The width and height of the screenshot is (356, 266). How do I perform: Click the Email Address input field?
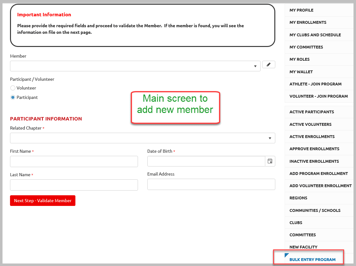[211, 184]
